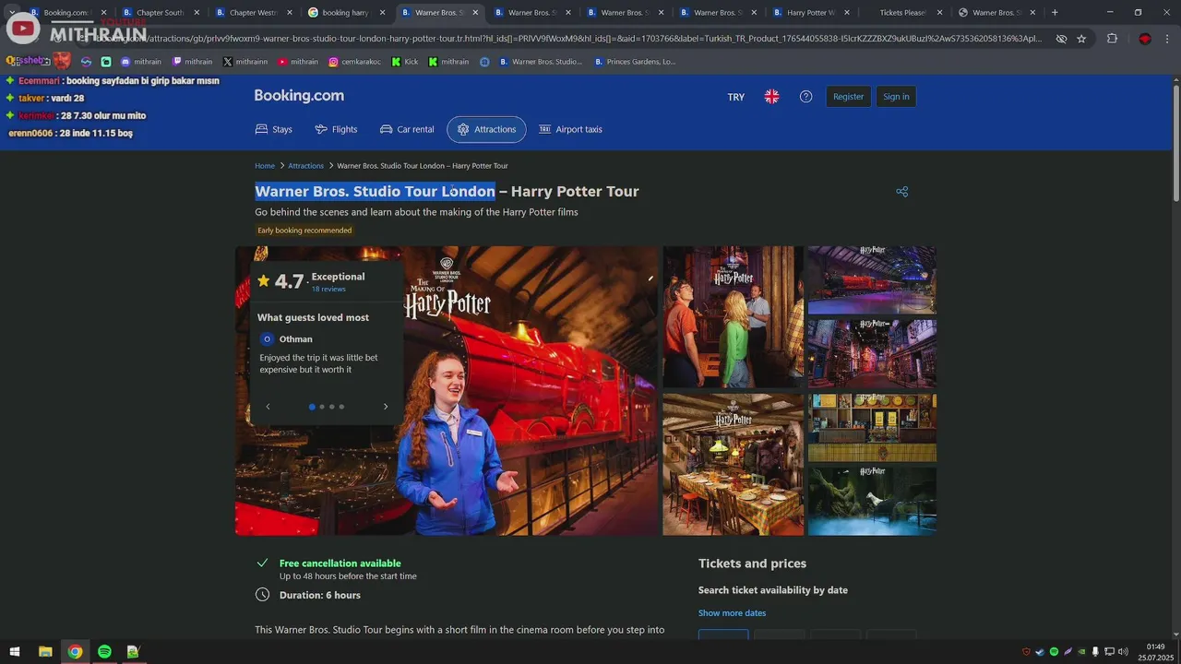Open the 18 reviews link
Viewport: 1181px width, 664px height.
click(328, 290)
